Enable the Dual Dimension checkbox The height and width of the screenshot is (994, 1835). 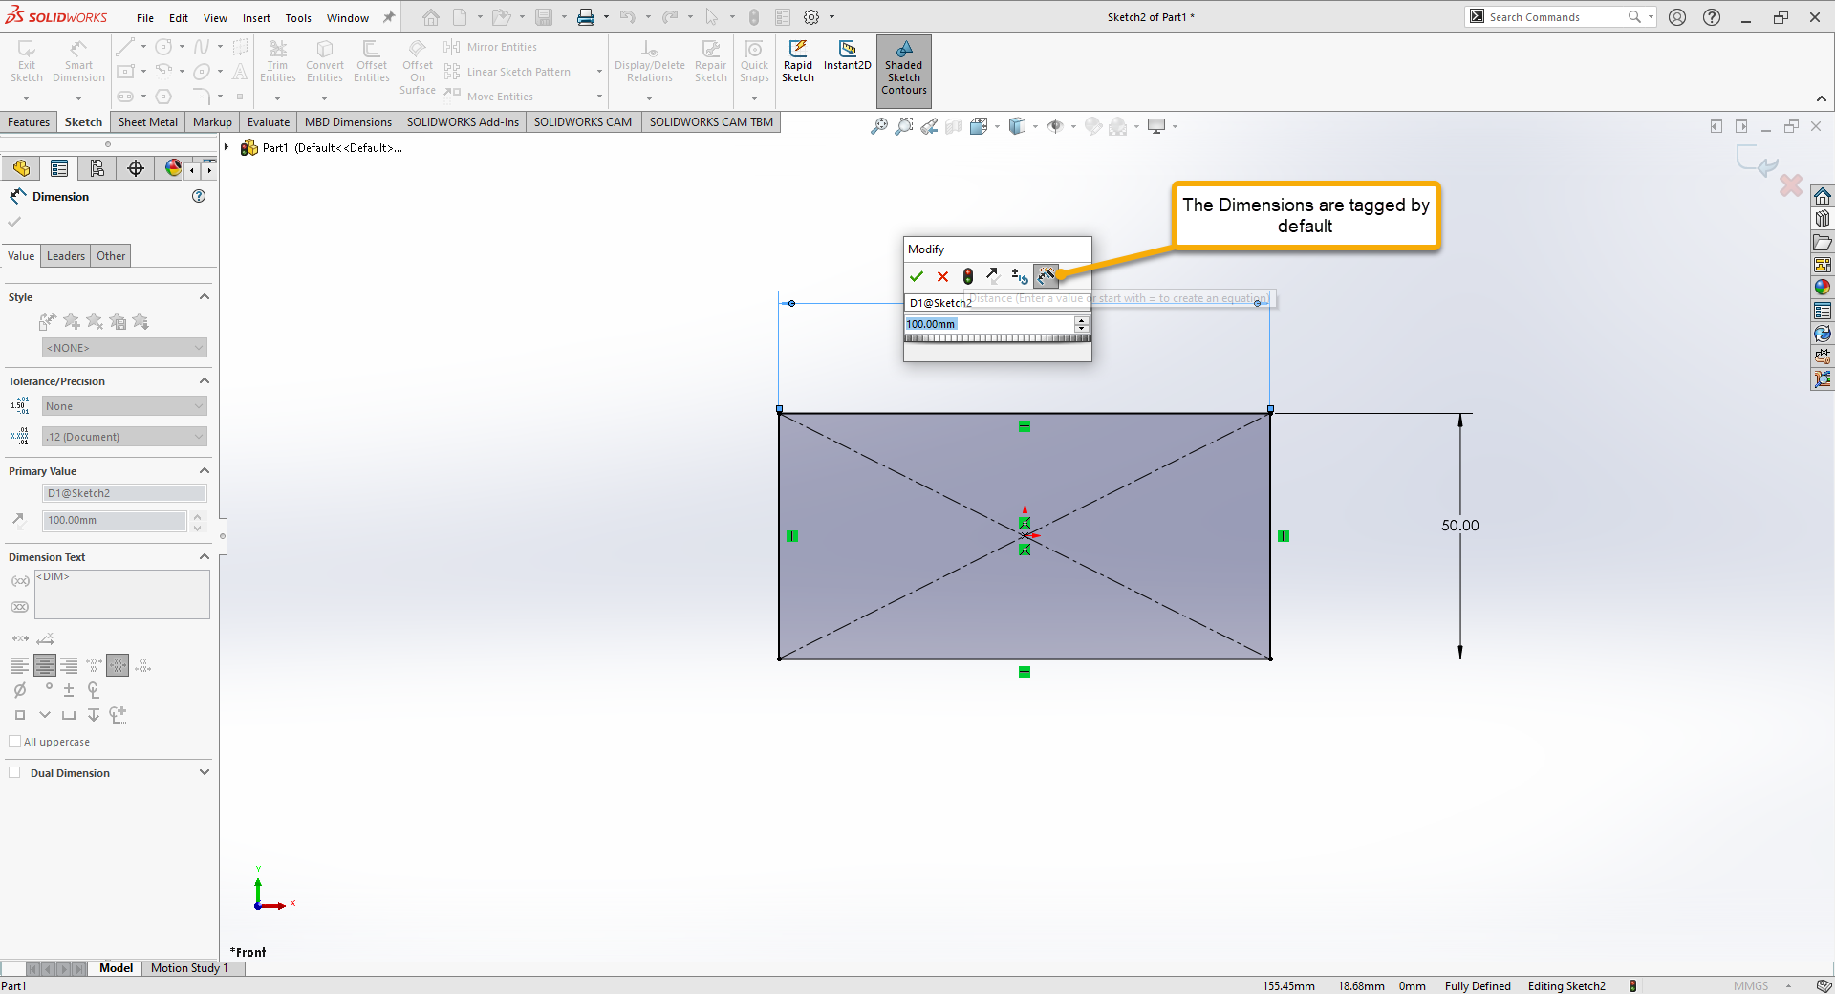(14, 773)
